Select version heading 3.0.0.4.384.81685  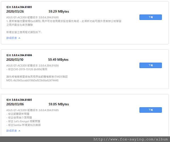[19, 100]
